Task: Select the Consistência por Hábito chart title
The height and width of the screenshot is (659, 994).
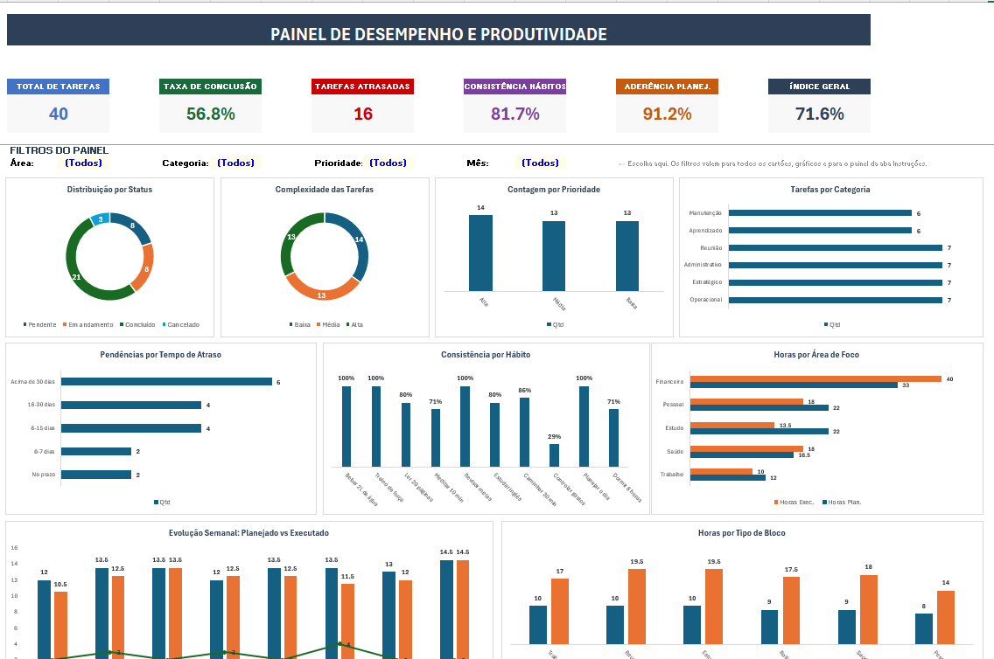Action: [486, 355]
